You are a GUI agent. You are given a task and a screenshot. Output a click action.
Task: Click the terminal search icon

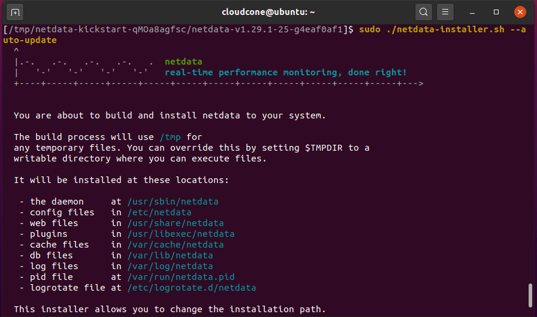click(423, 13)
